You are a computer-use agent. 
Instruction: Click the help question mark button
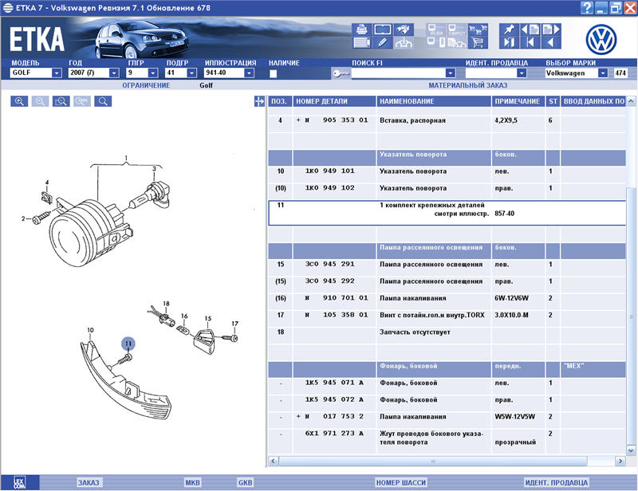(x=586, y=7)
